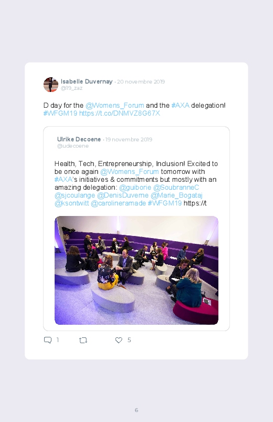Click the @DenisDuverne mention
Screen dimensions: 273x422
pos(123,195)
